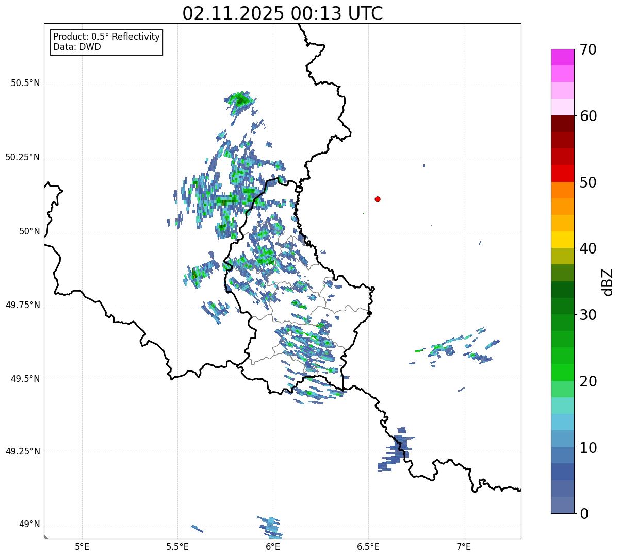
Task: Click the colorbar tick label 0
Action: (x=584, y=514)
